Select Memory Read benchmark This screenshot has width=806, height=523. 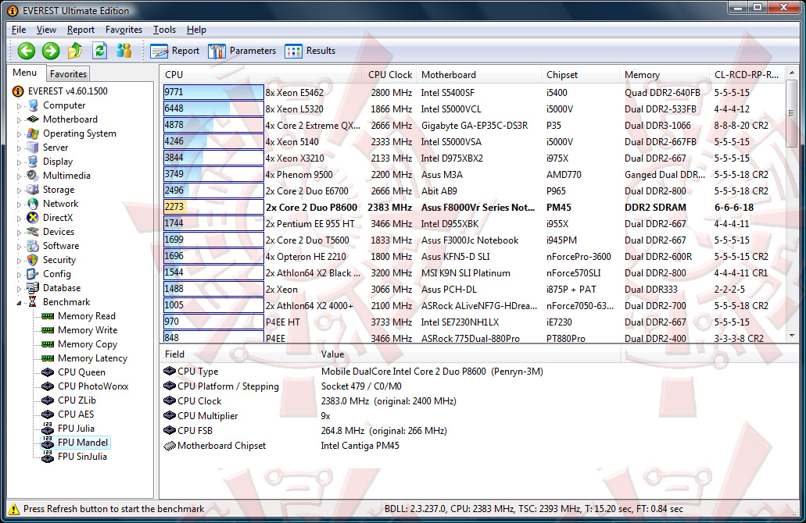point(86,316)
